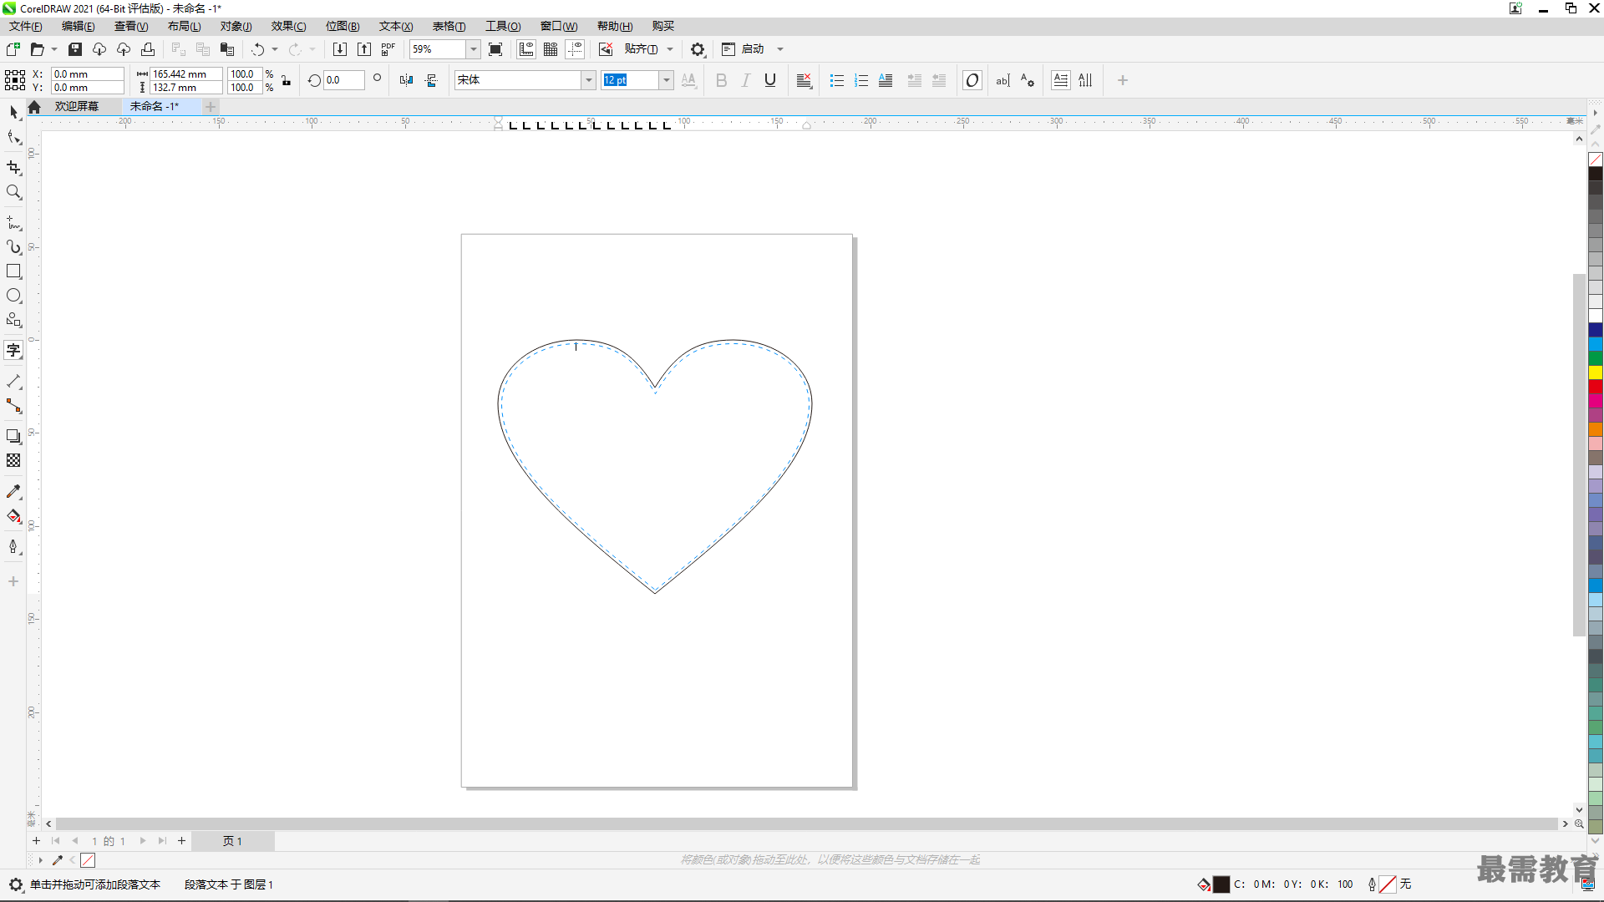
Task: Toggle Underline formatting
Action: pyautogui.click(x=770, y=80)
